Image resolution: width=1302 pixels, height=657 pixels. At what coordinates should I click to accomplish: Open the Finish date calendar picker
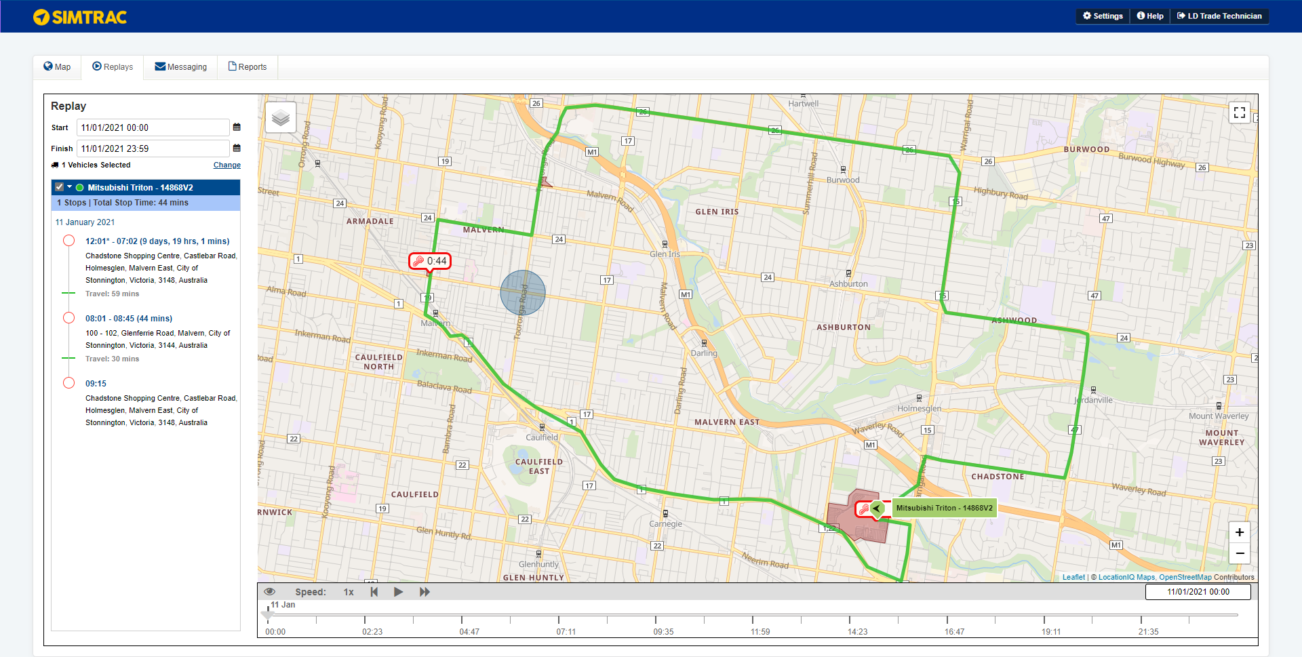[x=237, y=148]
